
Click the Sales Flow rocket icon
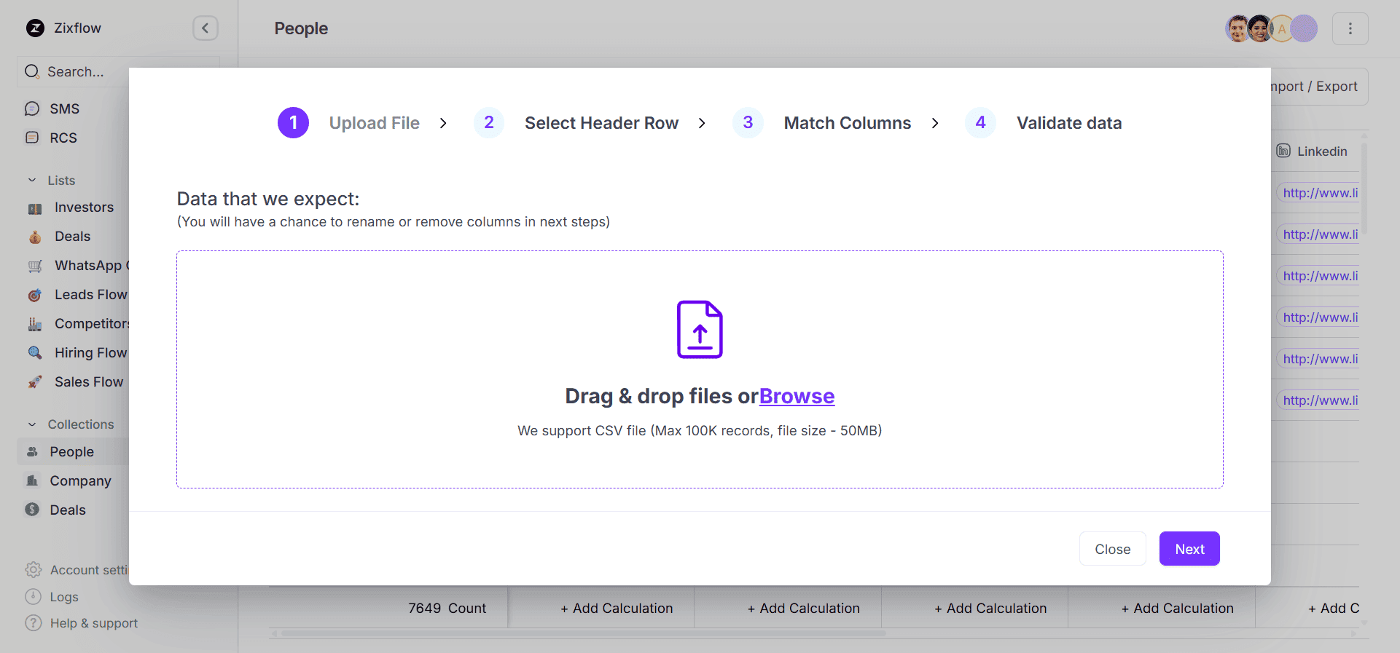point(35,382)
